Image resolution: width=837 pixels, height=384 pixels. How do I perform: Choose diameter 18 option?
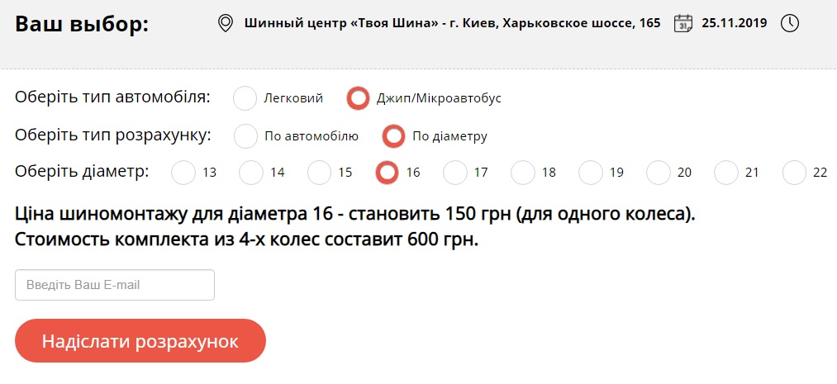(523, 173)
